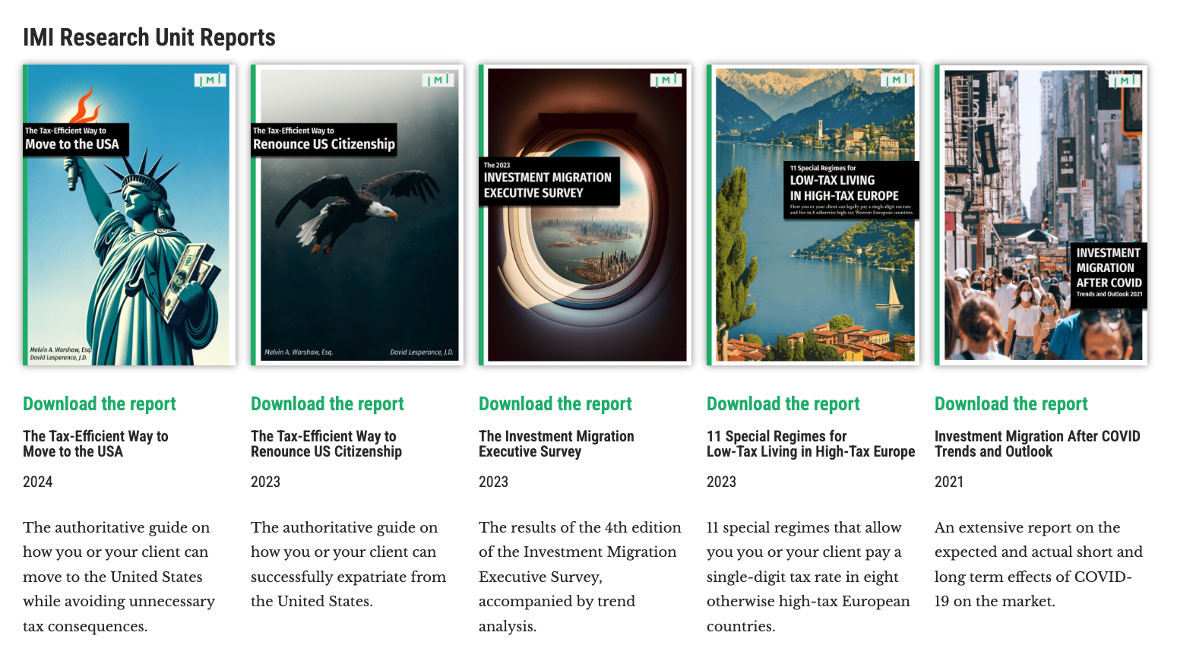Download the Investment Migration After COVID report
The width and height of the screenshot is (1177, 664).
[x=1011, y=404]
